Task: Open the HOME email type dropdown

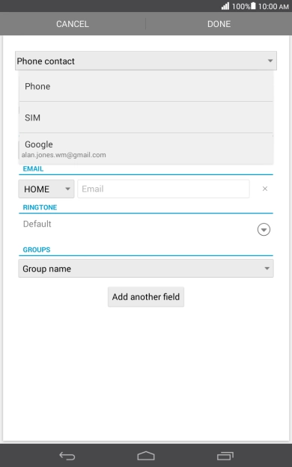Action: (x=46, y=189)
